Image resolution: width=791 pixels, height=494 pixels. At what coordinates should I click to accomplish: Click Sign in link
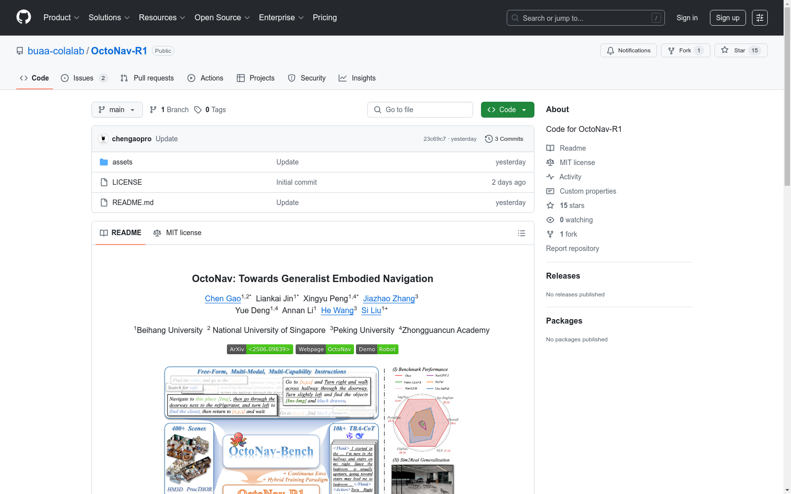pos(687,18)
